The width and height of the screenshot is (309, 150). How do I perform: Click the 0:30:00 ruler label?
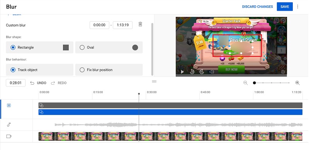152,92
